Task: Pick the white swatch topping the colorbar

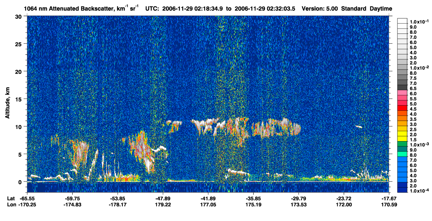Action: click(402, 21)
